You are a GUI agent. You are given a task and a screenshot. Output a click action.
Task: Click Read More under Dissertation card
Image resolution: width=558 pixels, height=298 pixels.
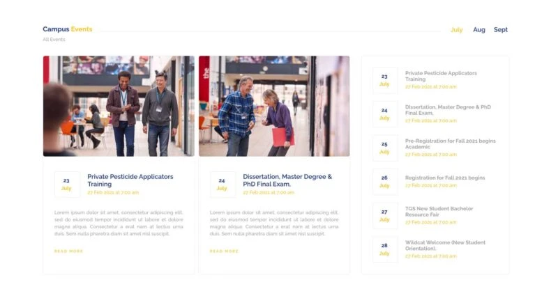pos(224,251)
